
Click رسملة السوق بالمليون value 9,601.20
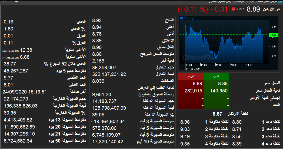(x=102, y=95)
